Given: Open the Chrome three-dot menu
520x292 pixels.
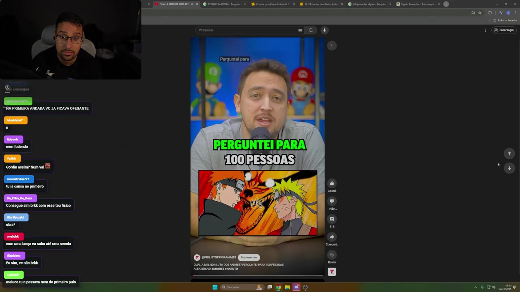Looking at the screenshot, I should (x=515, y=13).
